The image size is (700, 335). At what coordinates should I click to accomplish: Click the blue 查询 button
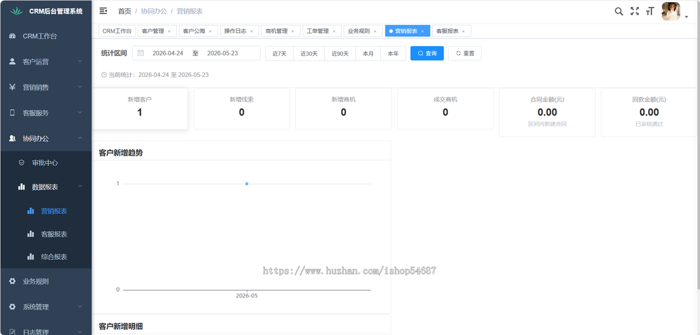427,53
